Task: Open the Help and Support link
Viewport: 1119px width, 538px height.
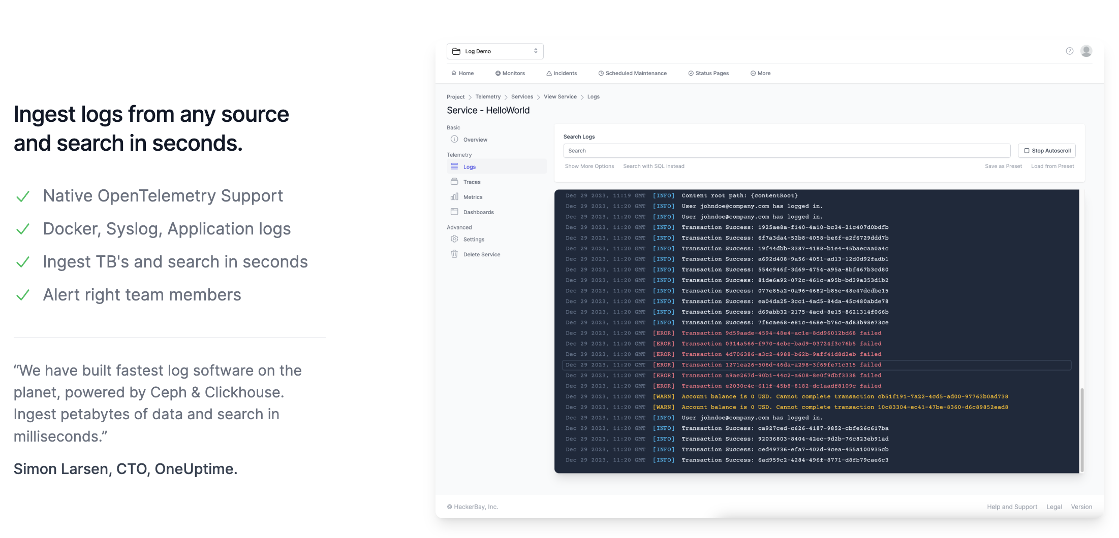Action: coord(1012,507)
